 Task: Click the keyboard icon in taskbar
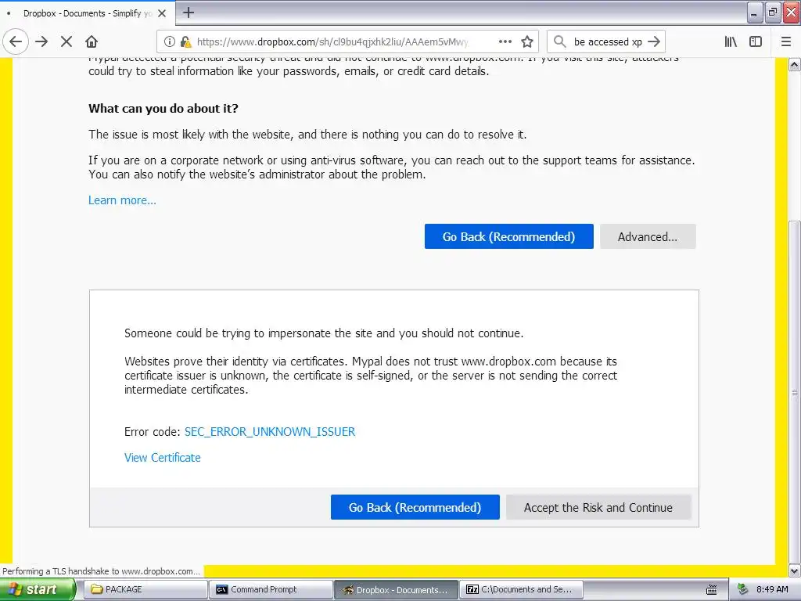coord(712,590)
